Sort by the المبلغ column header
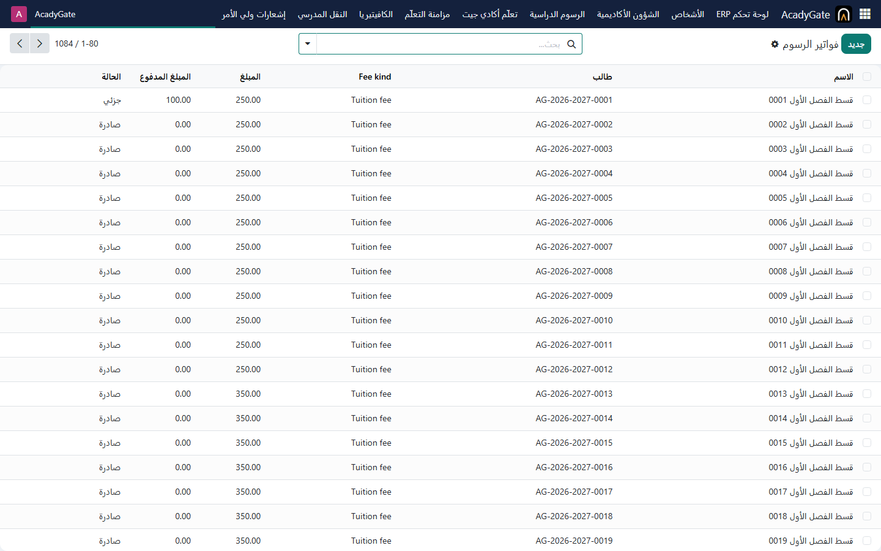The image size is (881, 551). 250,77
